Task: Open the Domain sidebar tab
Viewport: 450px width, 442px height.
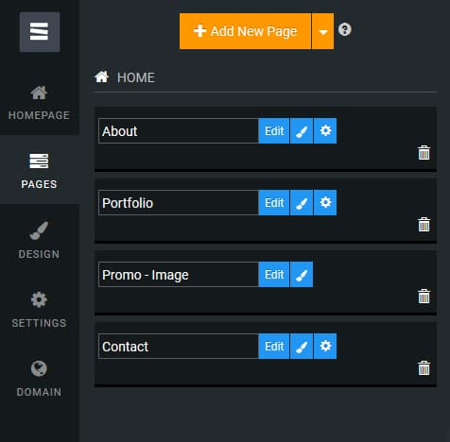Action: [39, 379]
